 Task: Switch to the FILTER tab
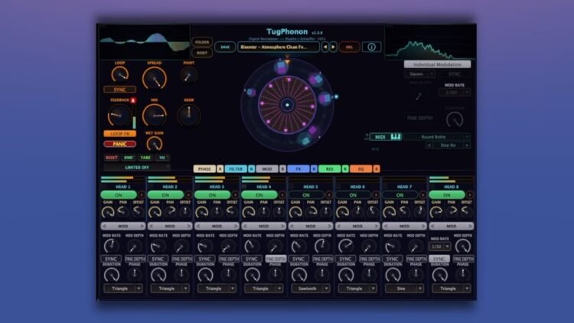pos(236,169)
